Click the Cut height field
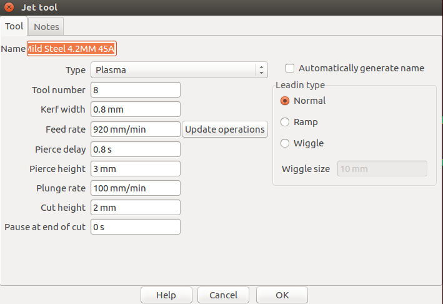Image resolution: width=443 pixels, height=304 pixels. tap(136, 208)
